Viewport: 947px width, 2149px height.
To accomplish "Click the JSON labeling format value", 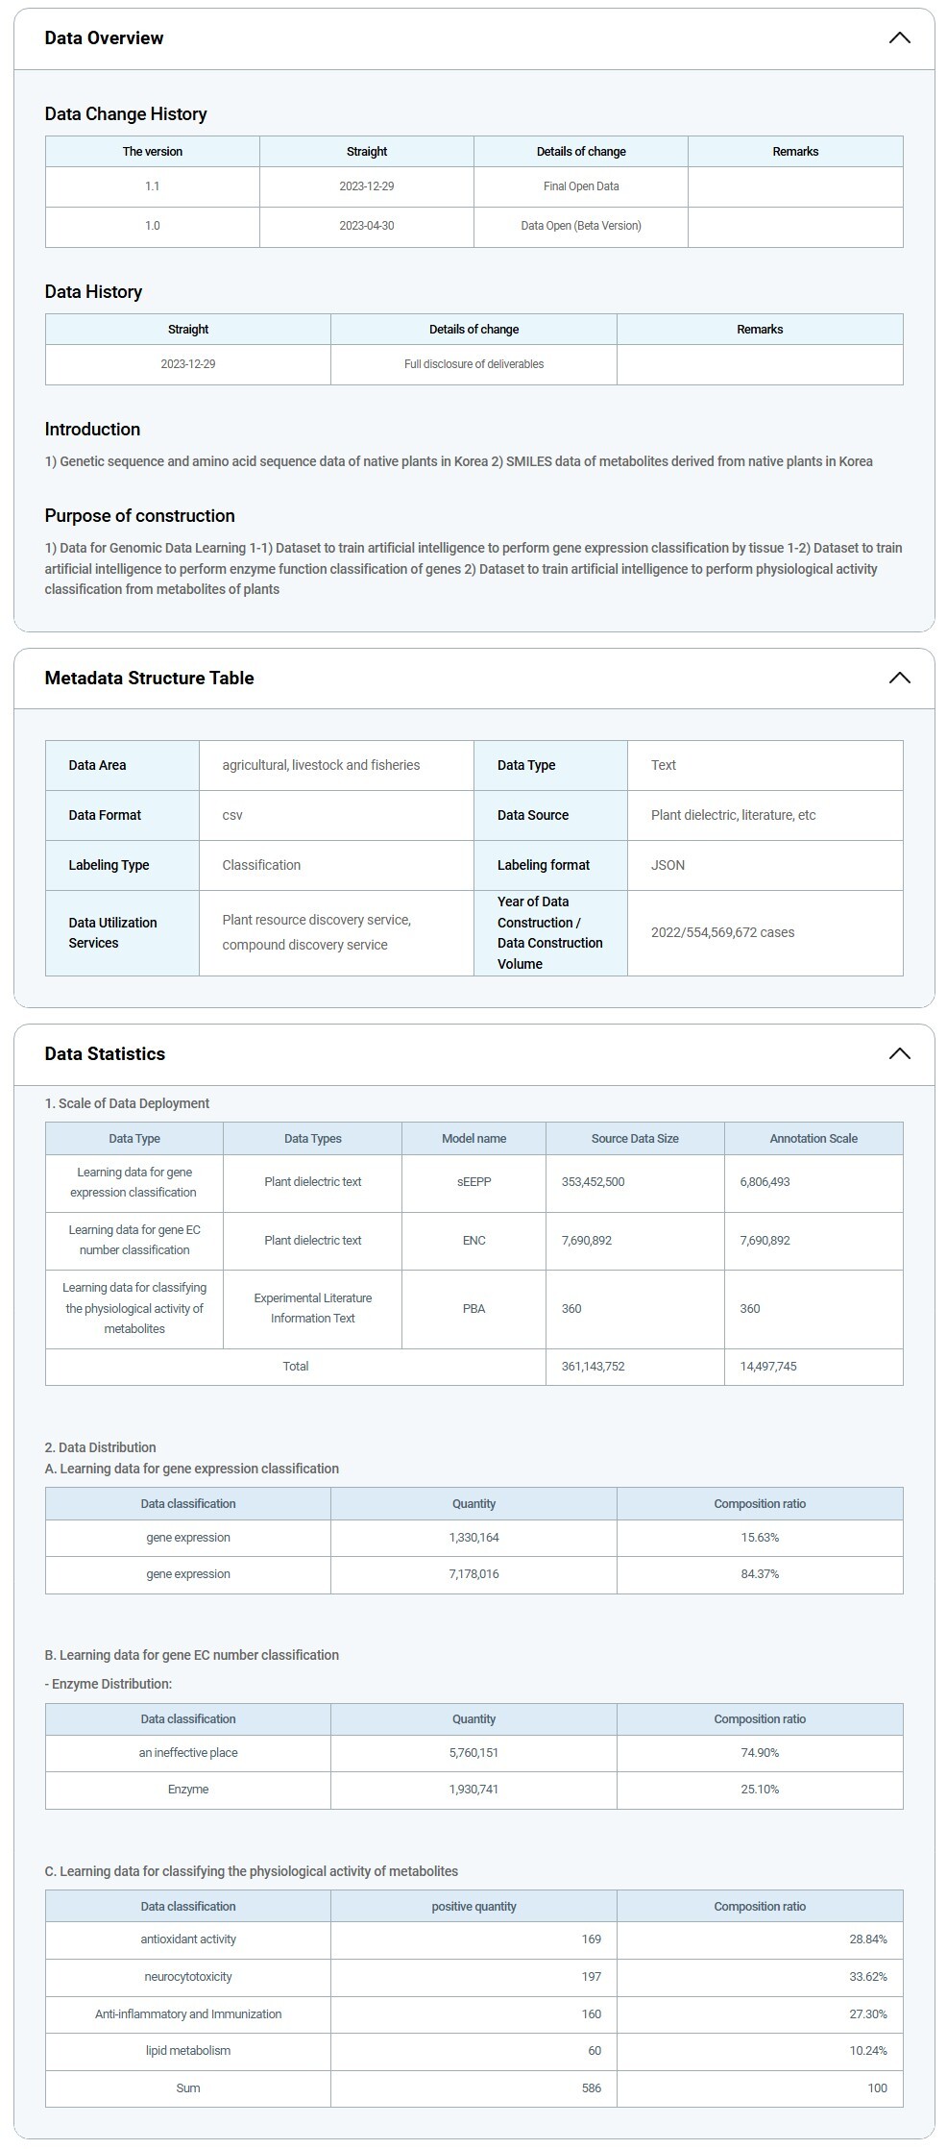I will click(668, 865).
